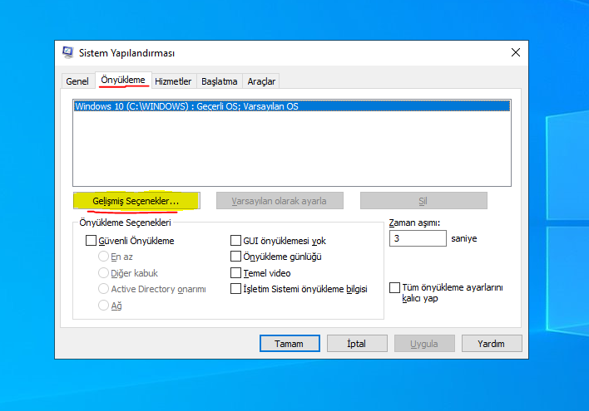Select the Önyükleme tab
Viewport: 589px width, 411px height.
click(123, 80)
